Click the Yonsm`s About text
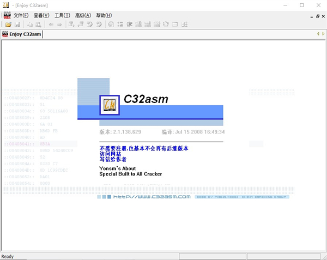327x260 pixels. (117, 168)
